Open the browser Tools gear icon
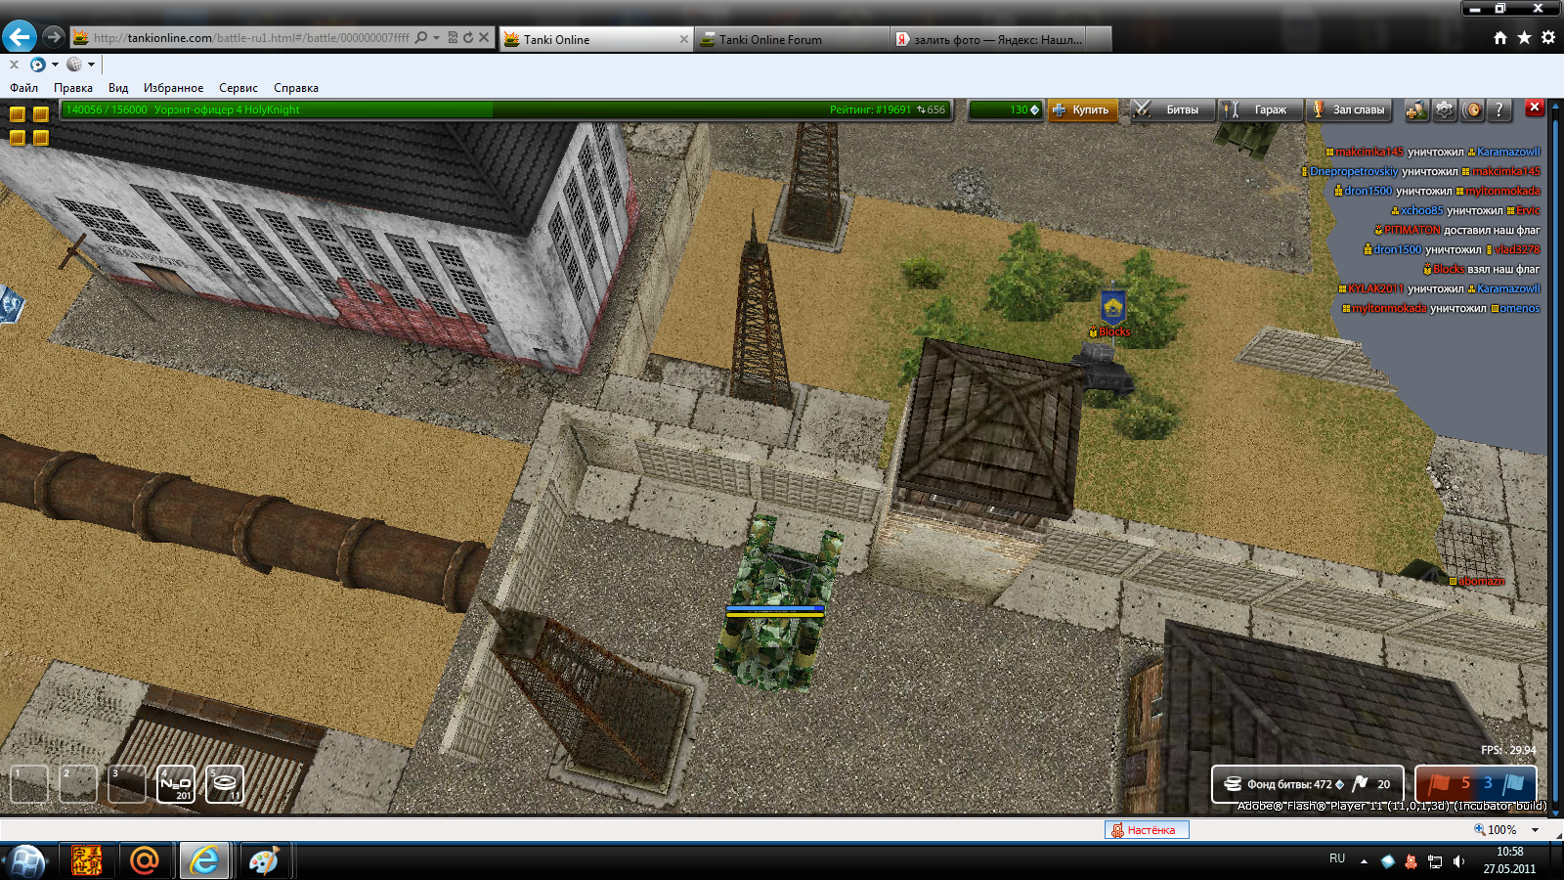Viewport: 1564px width, 880px height. pyautogui.click(x=1548, y=38)
